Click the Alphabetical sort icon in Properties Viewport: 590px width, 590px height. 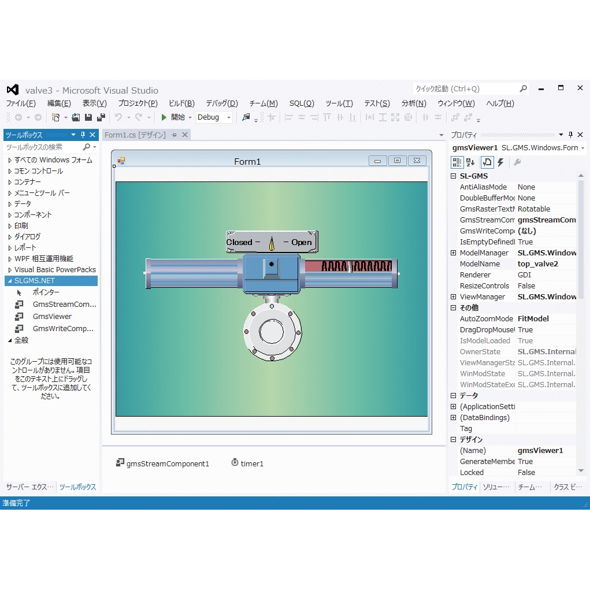coord(470,162)
